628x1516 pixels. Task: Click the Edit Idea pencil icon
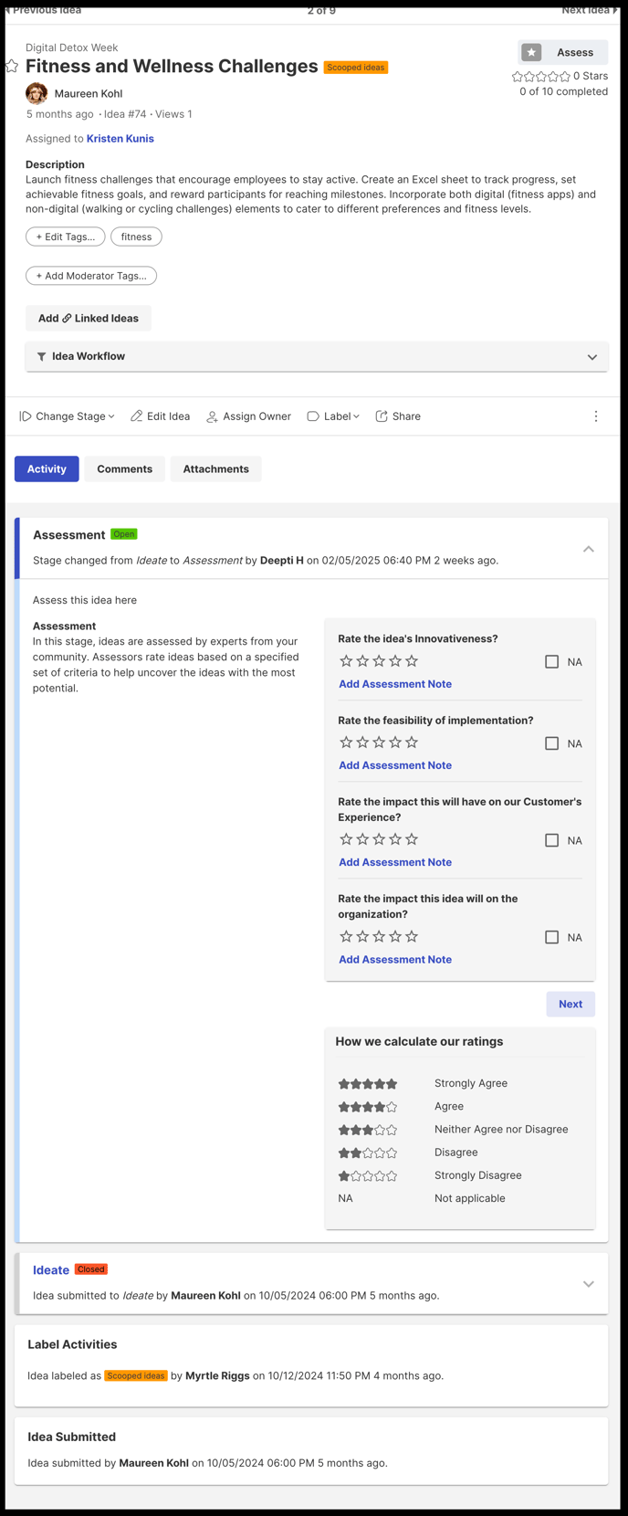click(x=136, y=416)
